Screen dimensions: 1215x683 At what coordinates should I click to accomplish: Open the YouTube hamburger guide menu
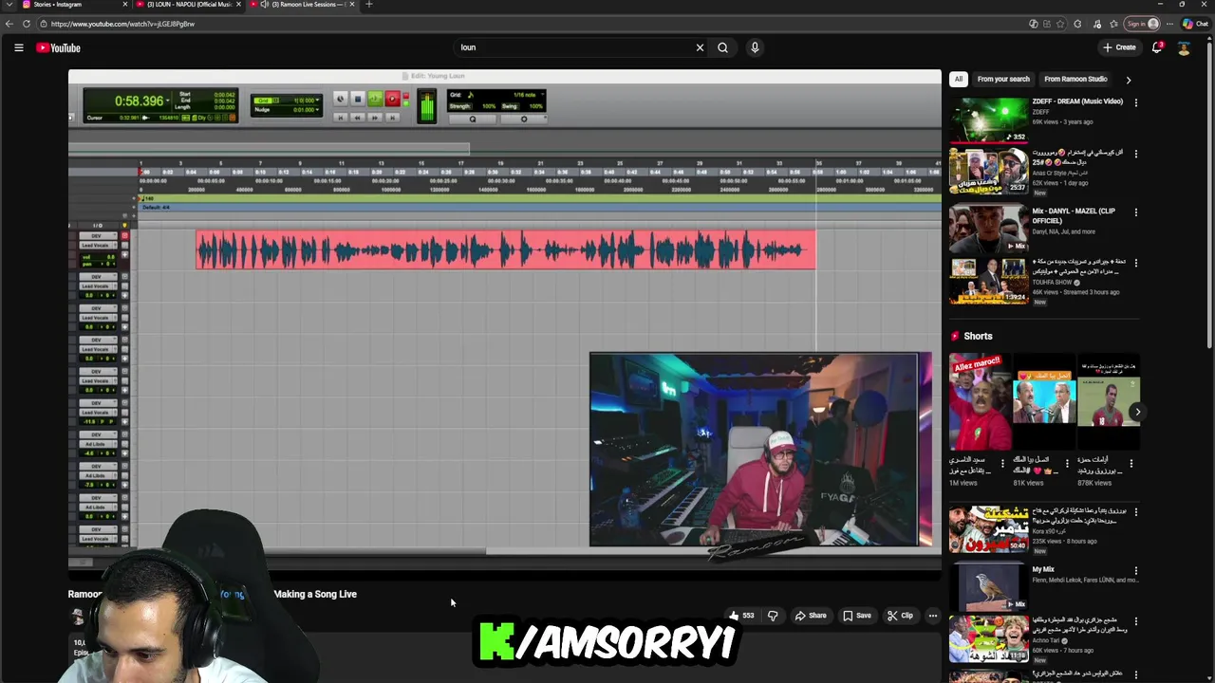click(18, 47)
